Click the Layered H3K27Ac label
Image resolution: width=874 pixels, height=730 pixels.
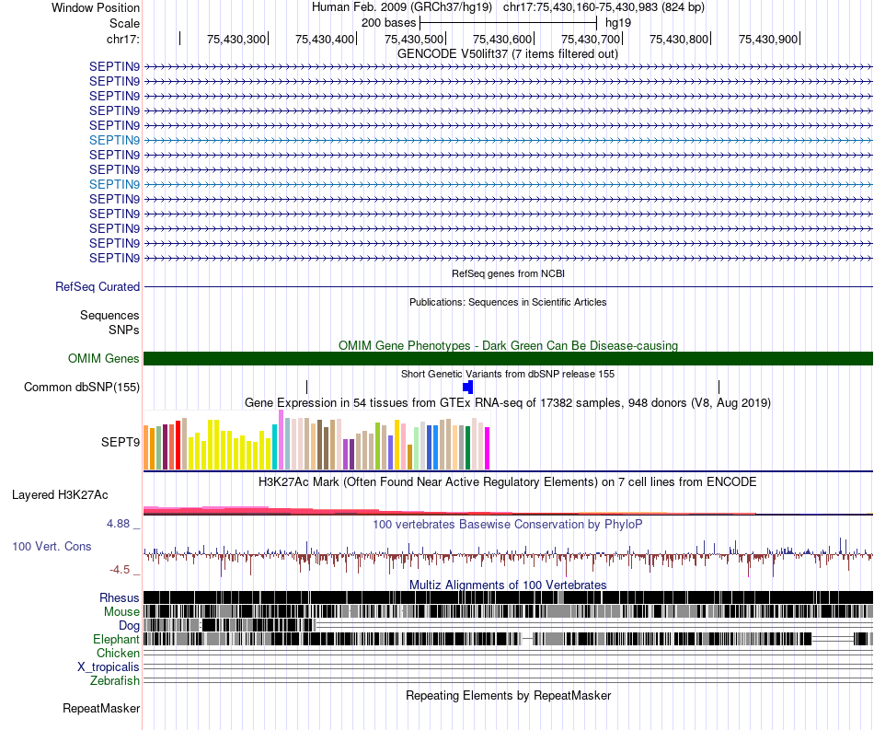tap(60, 495)
